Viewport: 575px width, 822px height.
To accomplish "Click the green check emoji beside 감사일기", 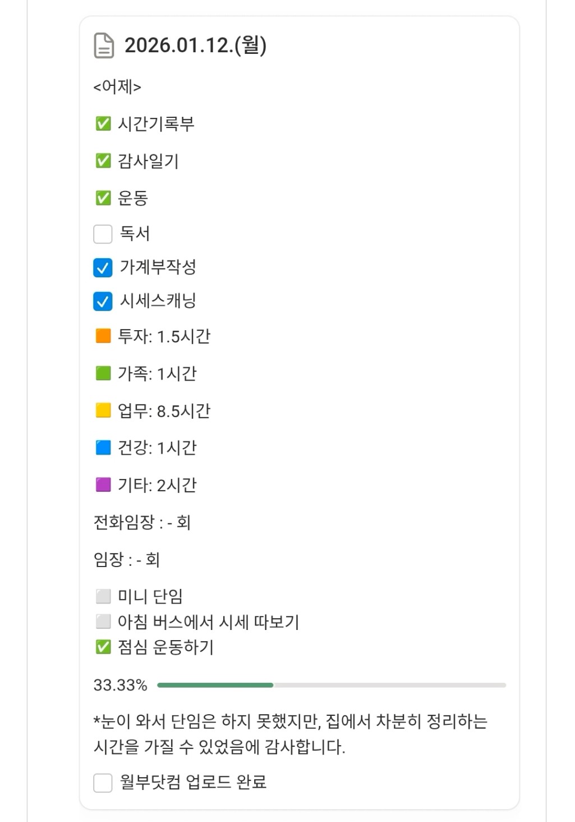I will click(103, 161).
